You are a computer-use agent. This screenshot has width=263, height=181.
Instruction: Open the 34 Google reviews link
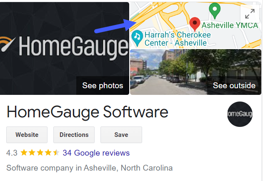pos(96,153)
